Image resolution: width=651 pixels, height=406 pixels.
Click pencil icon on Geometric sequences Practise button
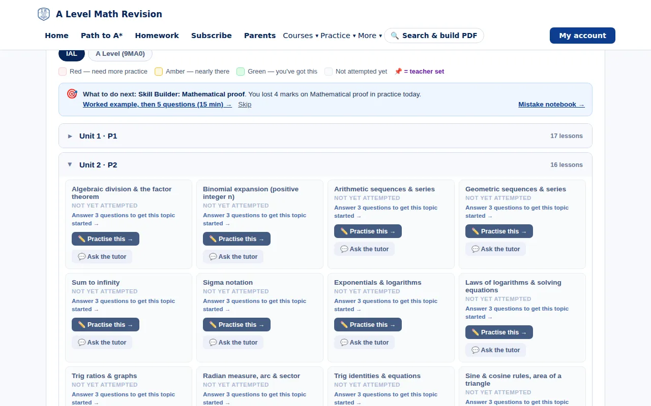coord(476,231)
